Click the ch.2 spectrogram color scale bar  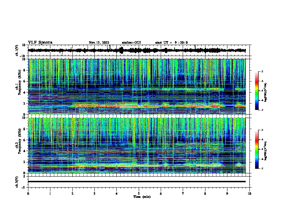[x=257, y=149]
